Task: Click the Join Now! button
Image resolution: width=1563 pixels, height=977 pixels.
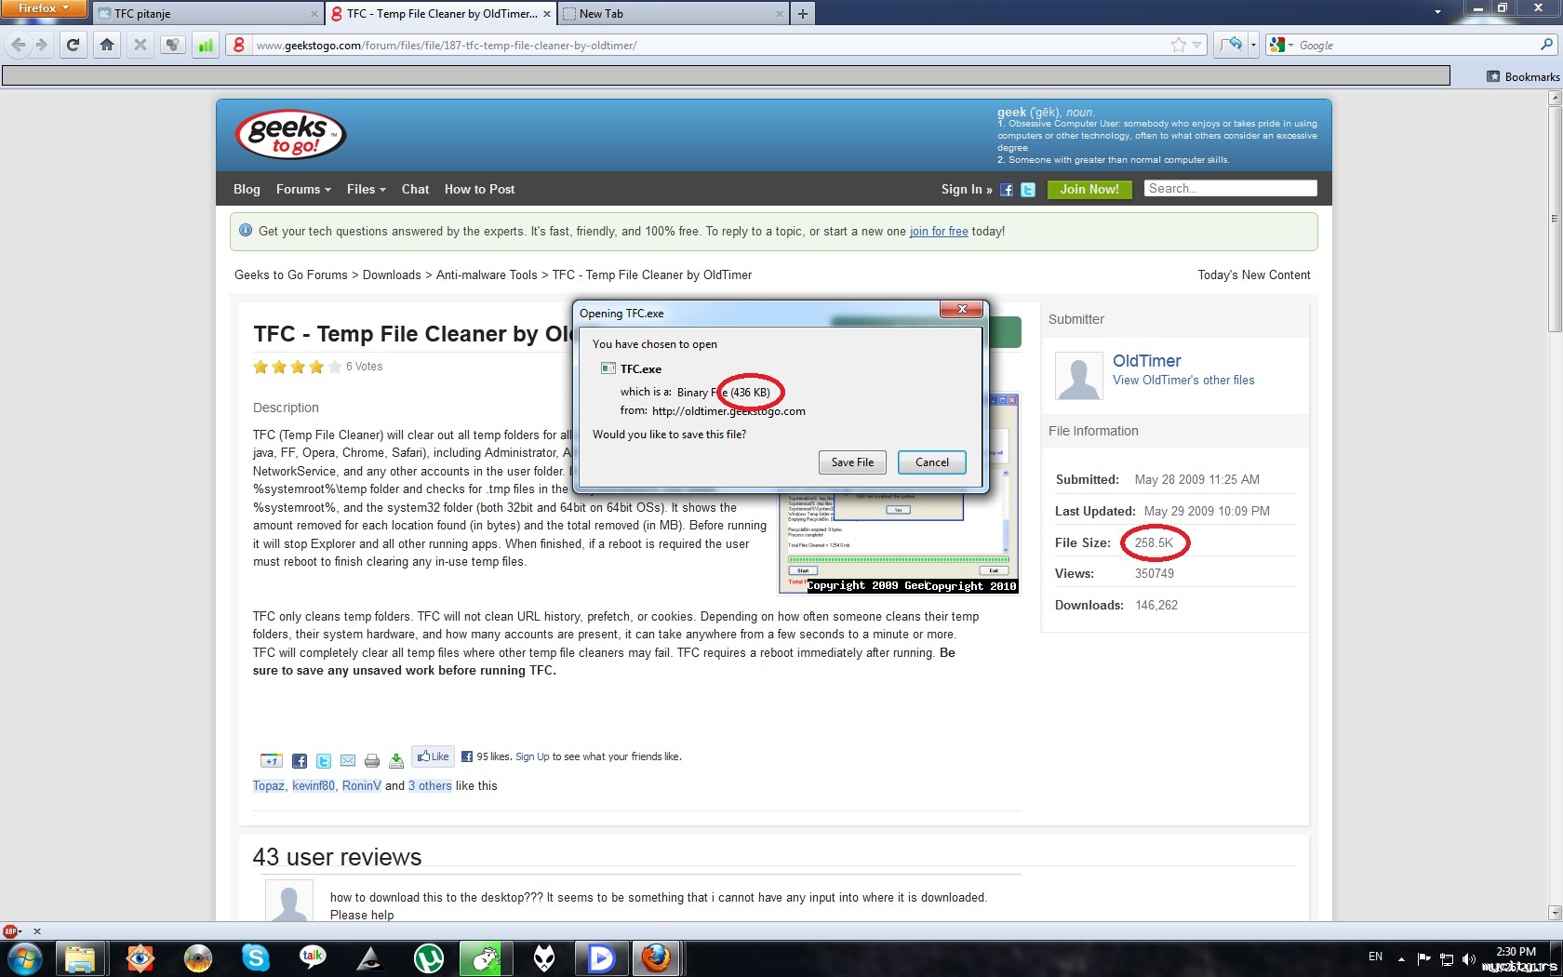Action: pyautogui.click(x=1089, y=189)
